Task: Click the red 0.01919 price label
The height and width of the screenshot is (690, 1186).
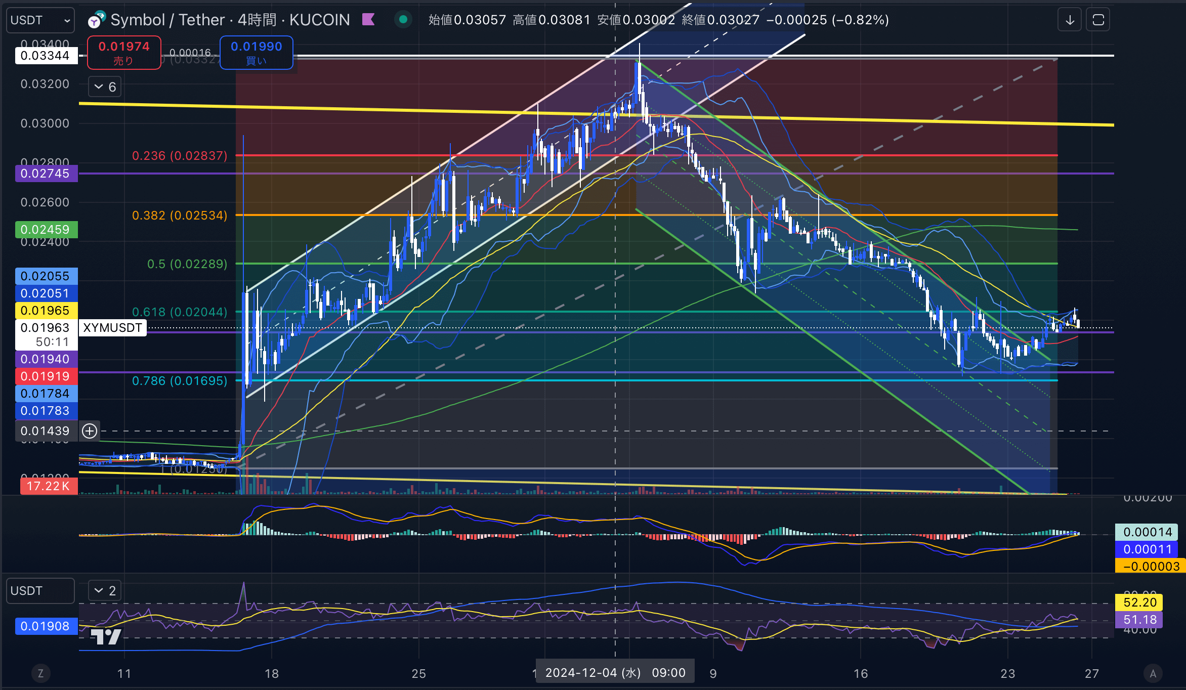Action: [x=46, y=376]
